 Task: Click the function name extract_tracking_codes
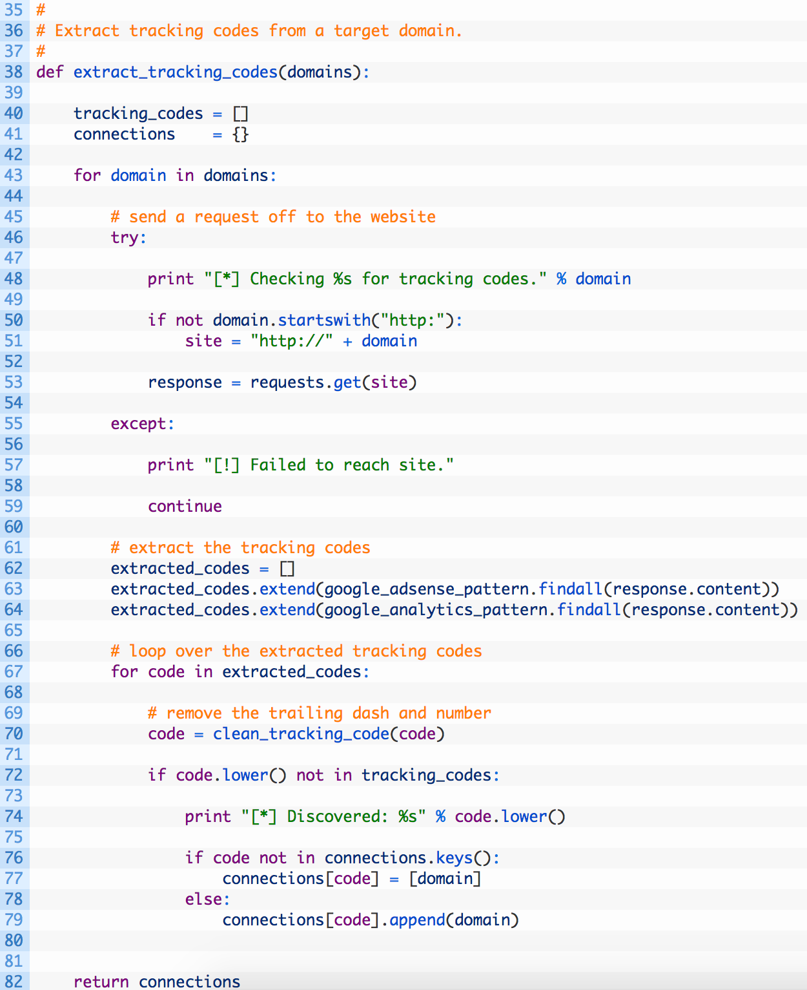click(x=176, y=72)
